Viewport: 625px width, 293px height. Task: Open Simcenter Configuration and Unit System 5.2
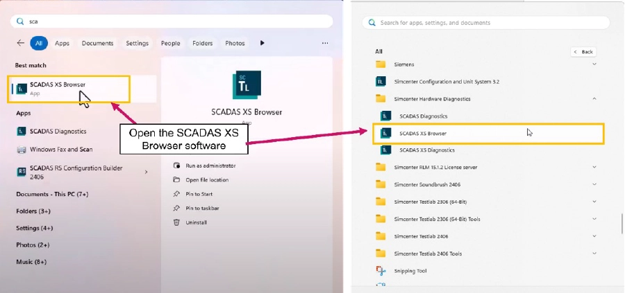point(446,82)
